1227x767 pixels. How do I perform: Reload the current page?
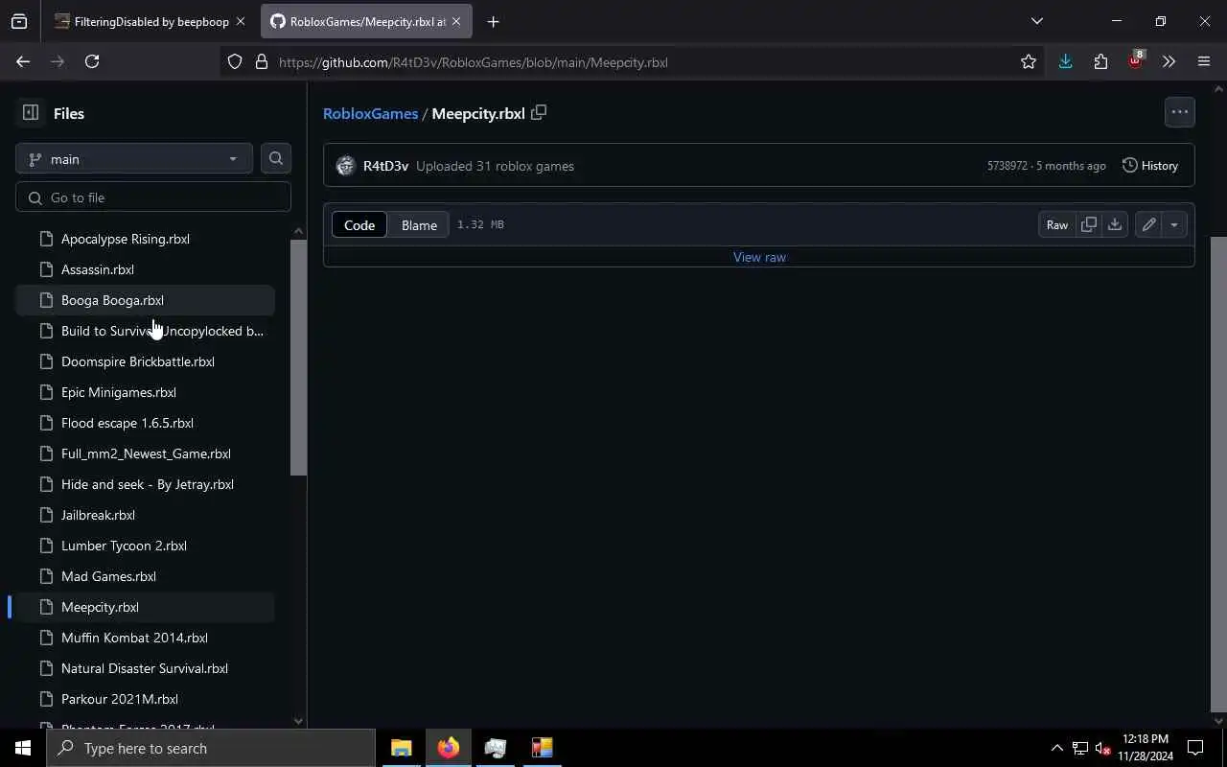point(92,61)
